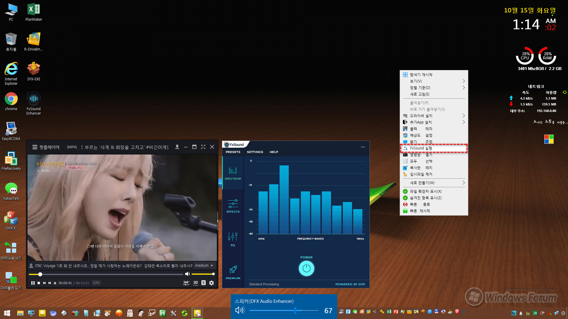Open the EQ panel in FxSound
568x319 pixels.
[233, 239]
